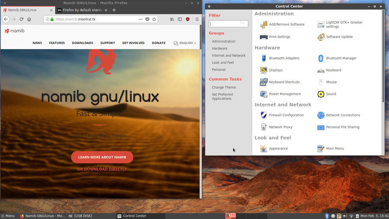Open Main Menu editor
The image size is (389, 219).
(x=330, y=149)
